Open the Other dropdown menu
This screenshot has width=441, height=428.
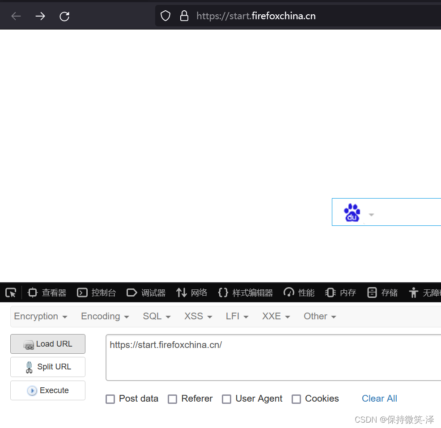320,316
